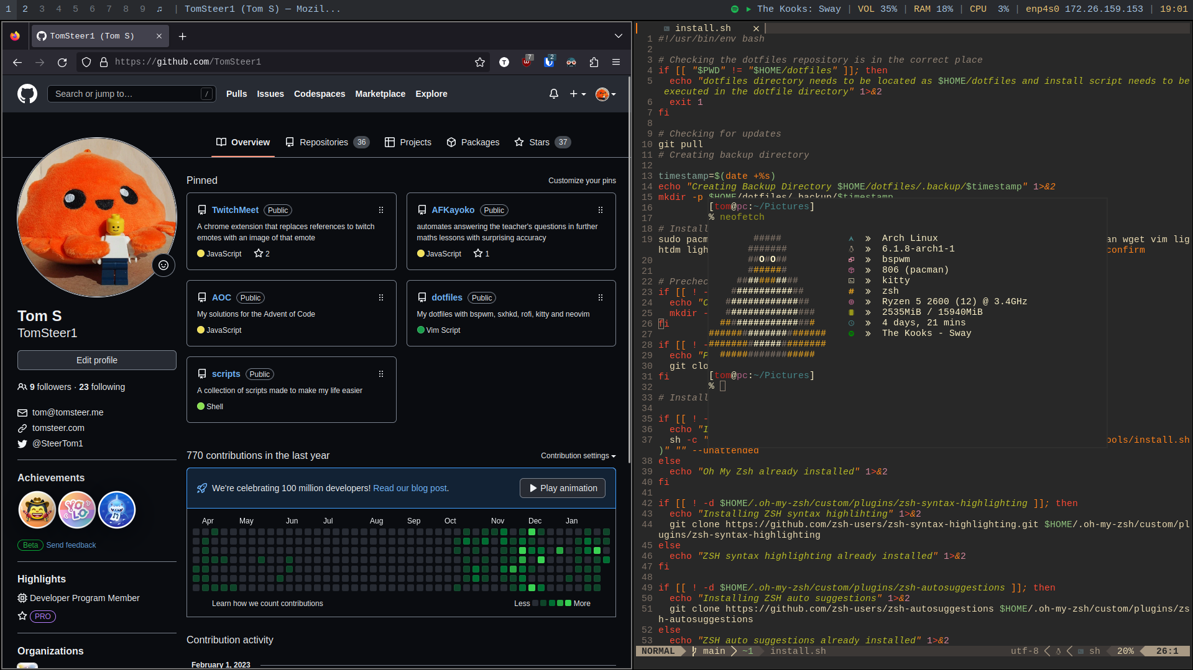
Task: Expand the Contribution settings dropdown
Action: click(578, 456)
